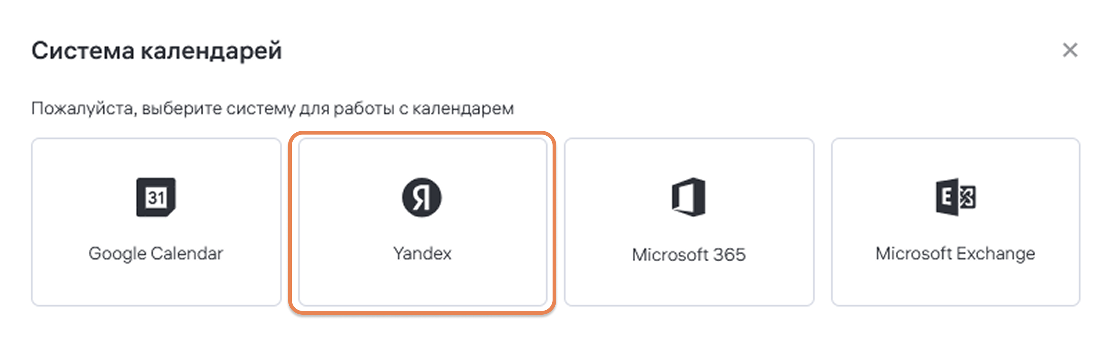Click the letter E in the Exchange logo

click(x=946, y=197)
